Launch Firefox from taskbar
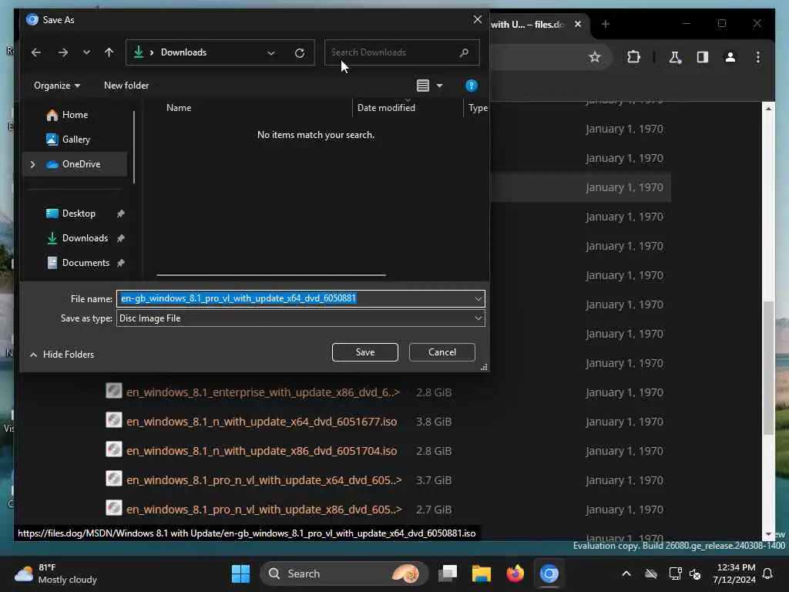Screen dimensions: 789x592 [x=515, y=573]
